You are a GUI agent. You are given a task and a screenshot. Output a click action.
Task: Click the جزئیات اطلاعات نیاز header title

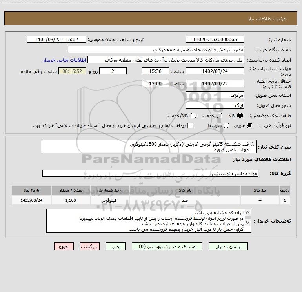pyautogui.click(x=267, y=19)
